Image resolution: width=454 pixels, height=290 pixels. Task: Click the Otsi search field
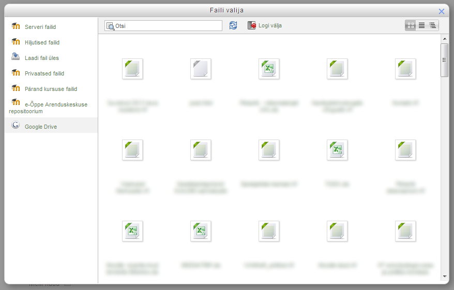(163, 26)
